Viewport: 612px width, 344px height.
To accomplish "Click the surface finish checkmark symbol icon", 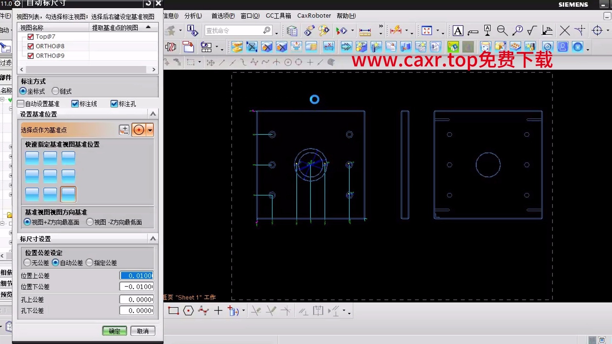I will coord(532,31).
